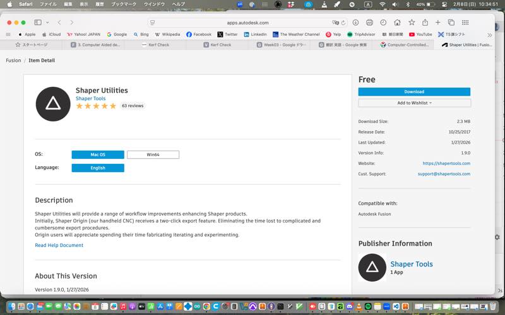
Task: Open a new tab with plus icon
Action: tap(437, 23)
